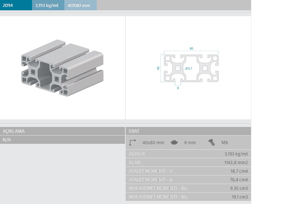This screenshot has height=204, width=282.
Task: Click the M8 bolt size text
Action: (x=224, y=142)
